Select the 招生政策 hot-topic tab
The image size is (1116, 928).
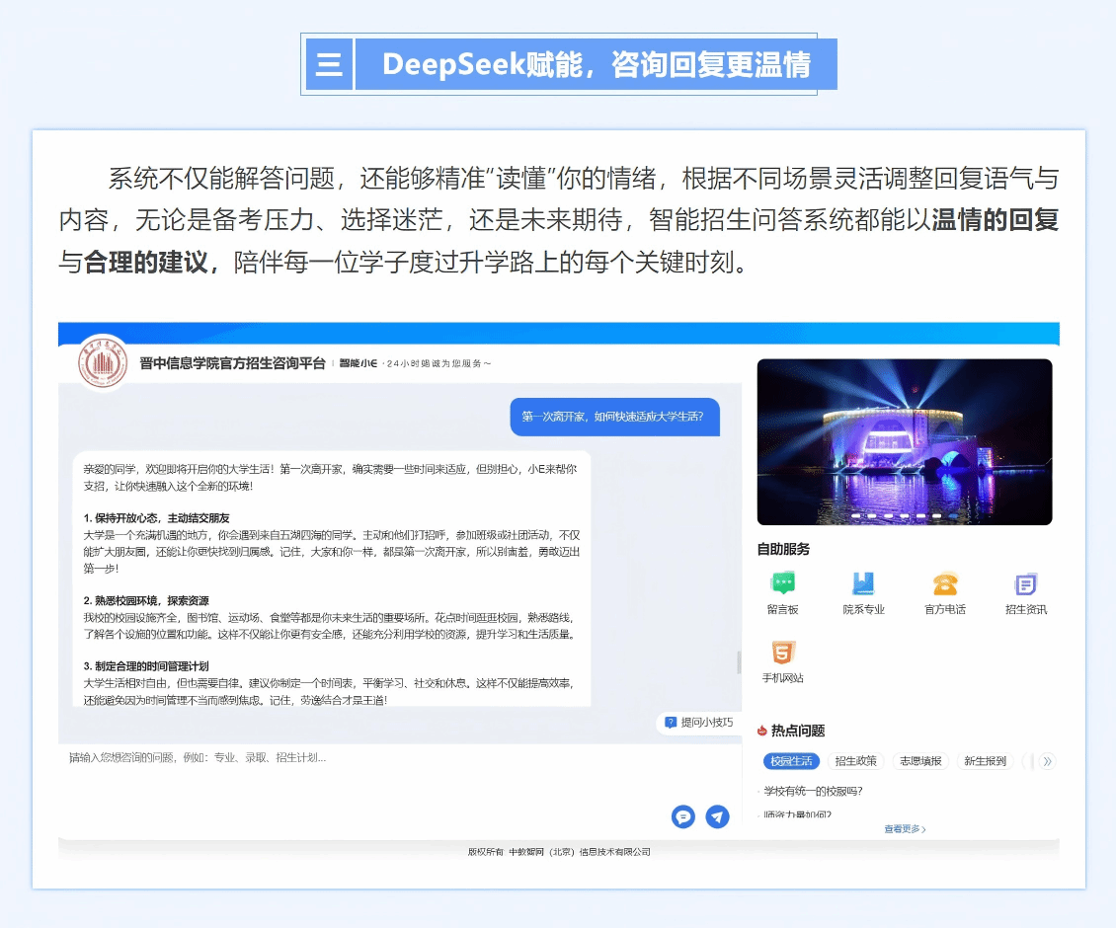(855, 761)
